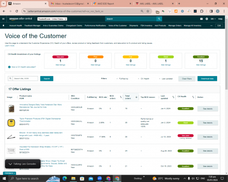
Task: Reload the page with the refresh icon
Action: point(17,11)
